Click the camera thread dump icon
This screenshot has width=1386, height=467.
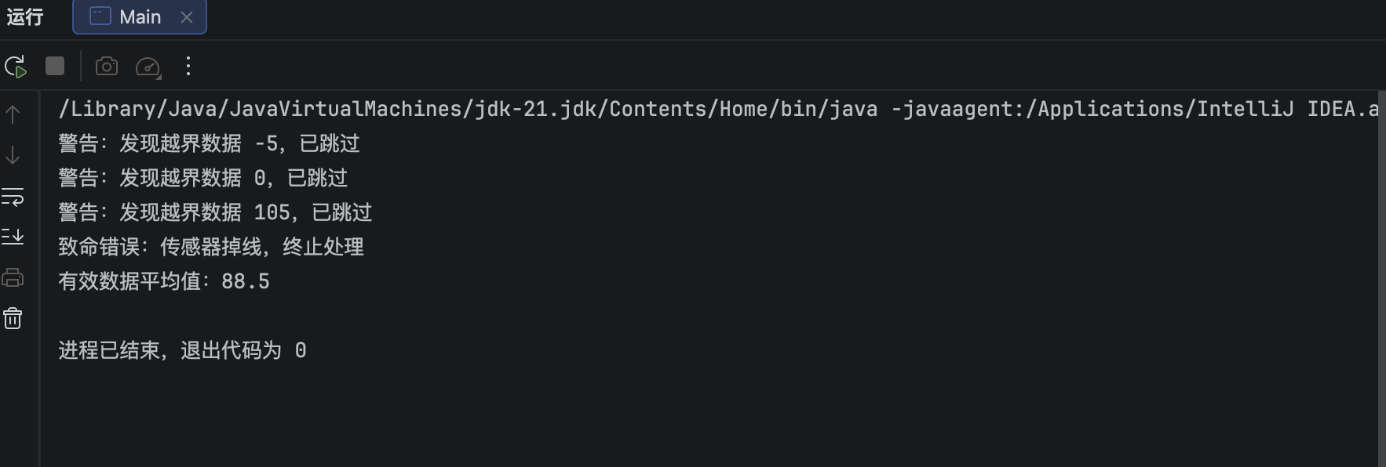[107, 67]
